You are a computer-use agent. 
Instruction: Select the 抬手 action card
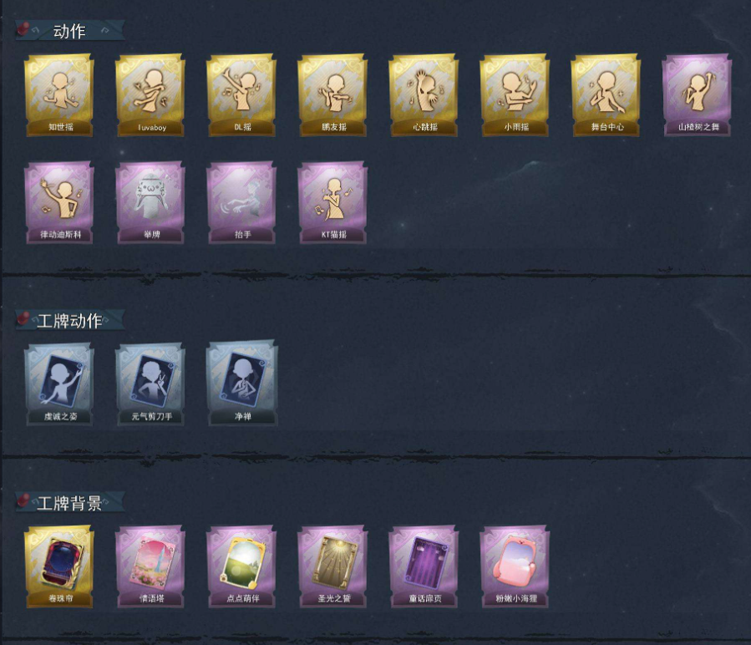(241, 203)
